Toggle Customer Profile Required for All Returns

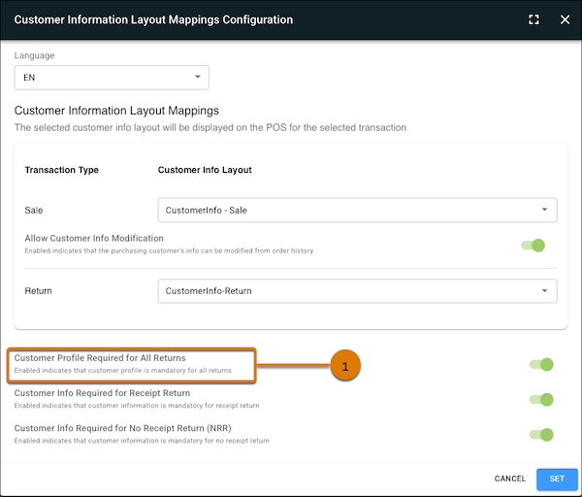541,364
